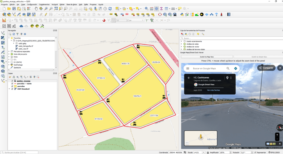Click the Switch to Street View button
Viewport: 283px width, 154px height.
(x=259, y=57)
